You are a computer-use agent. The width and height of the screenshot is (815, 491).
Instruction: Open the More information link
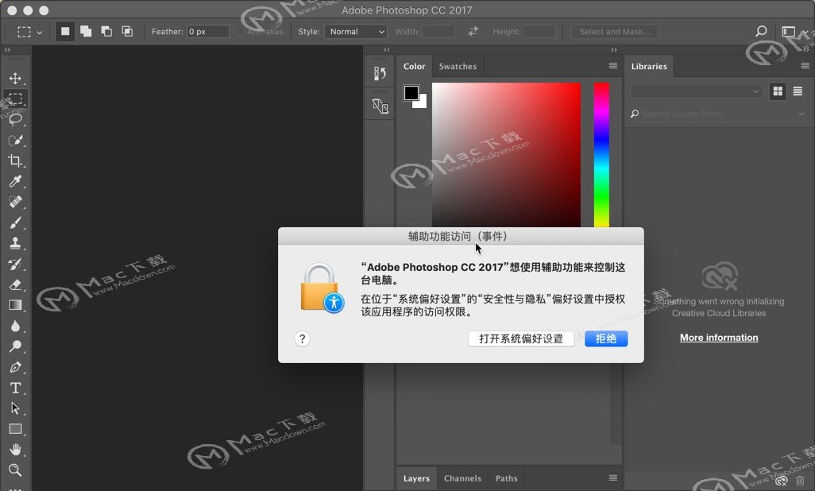click(x=719, y=338)
